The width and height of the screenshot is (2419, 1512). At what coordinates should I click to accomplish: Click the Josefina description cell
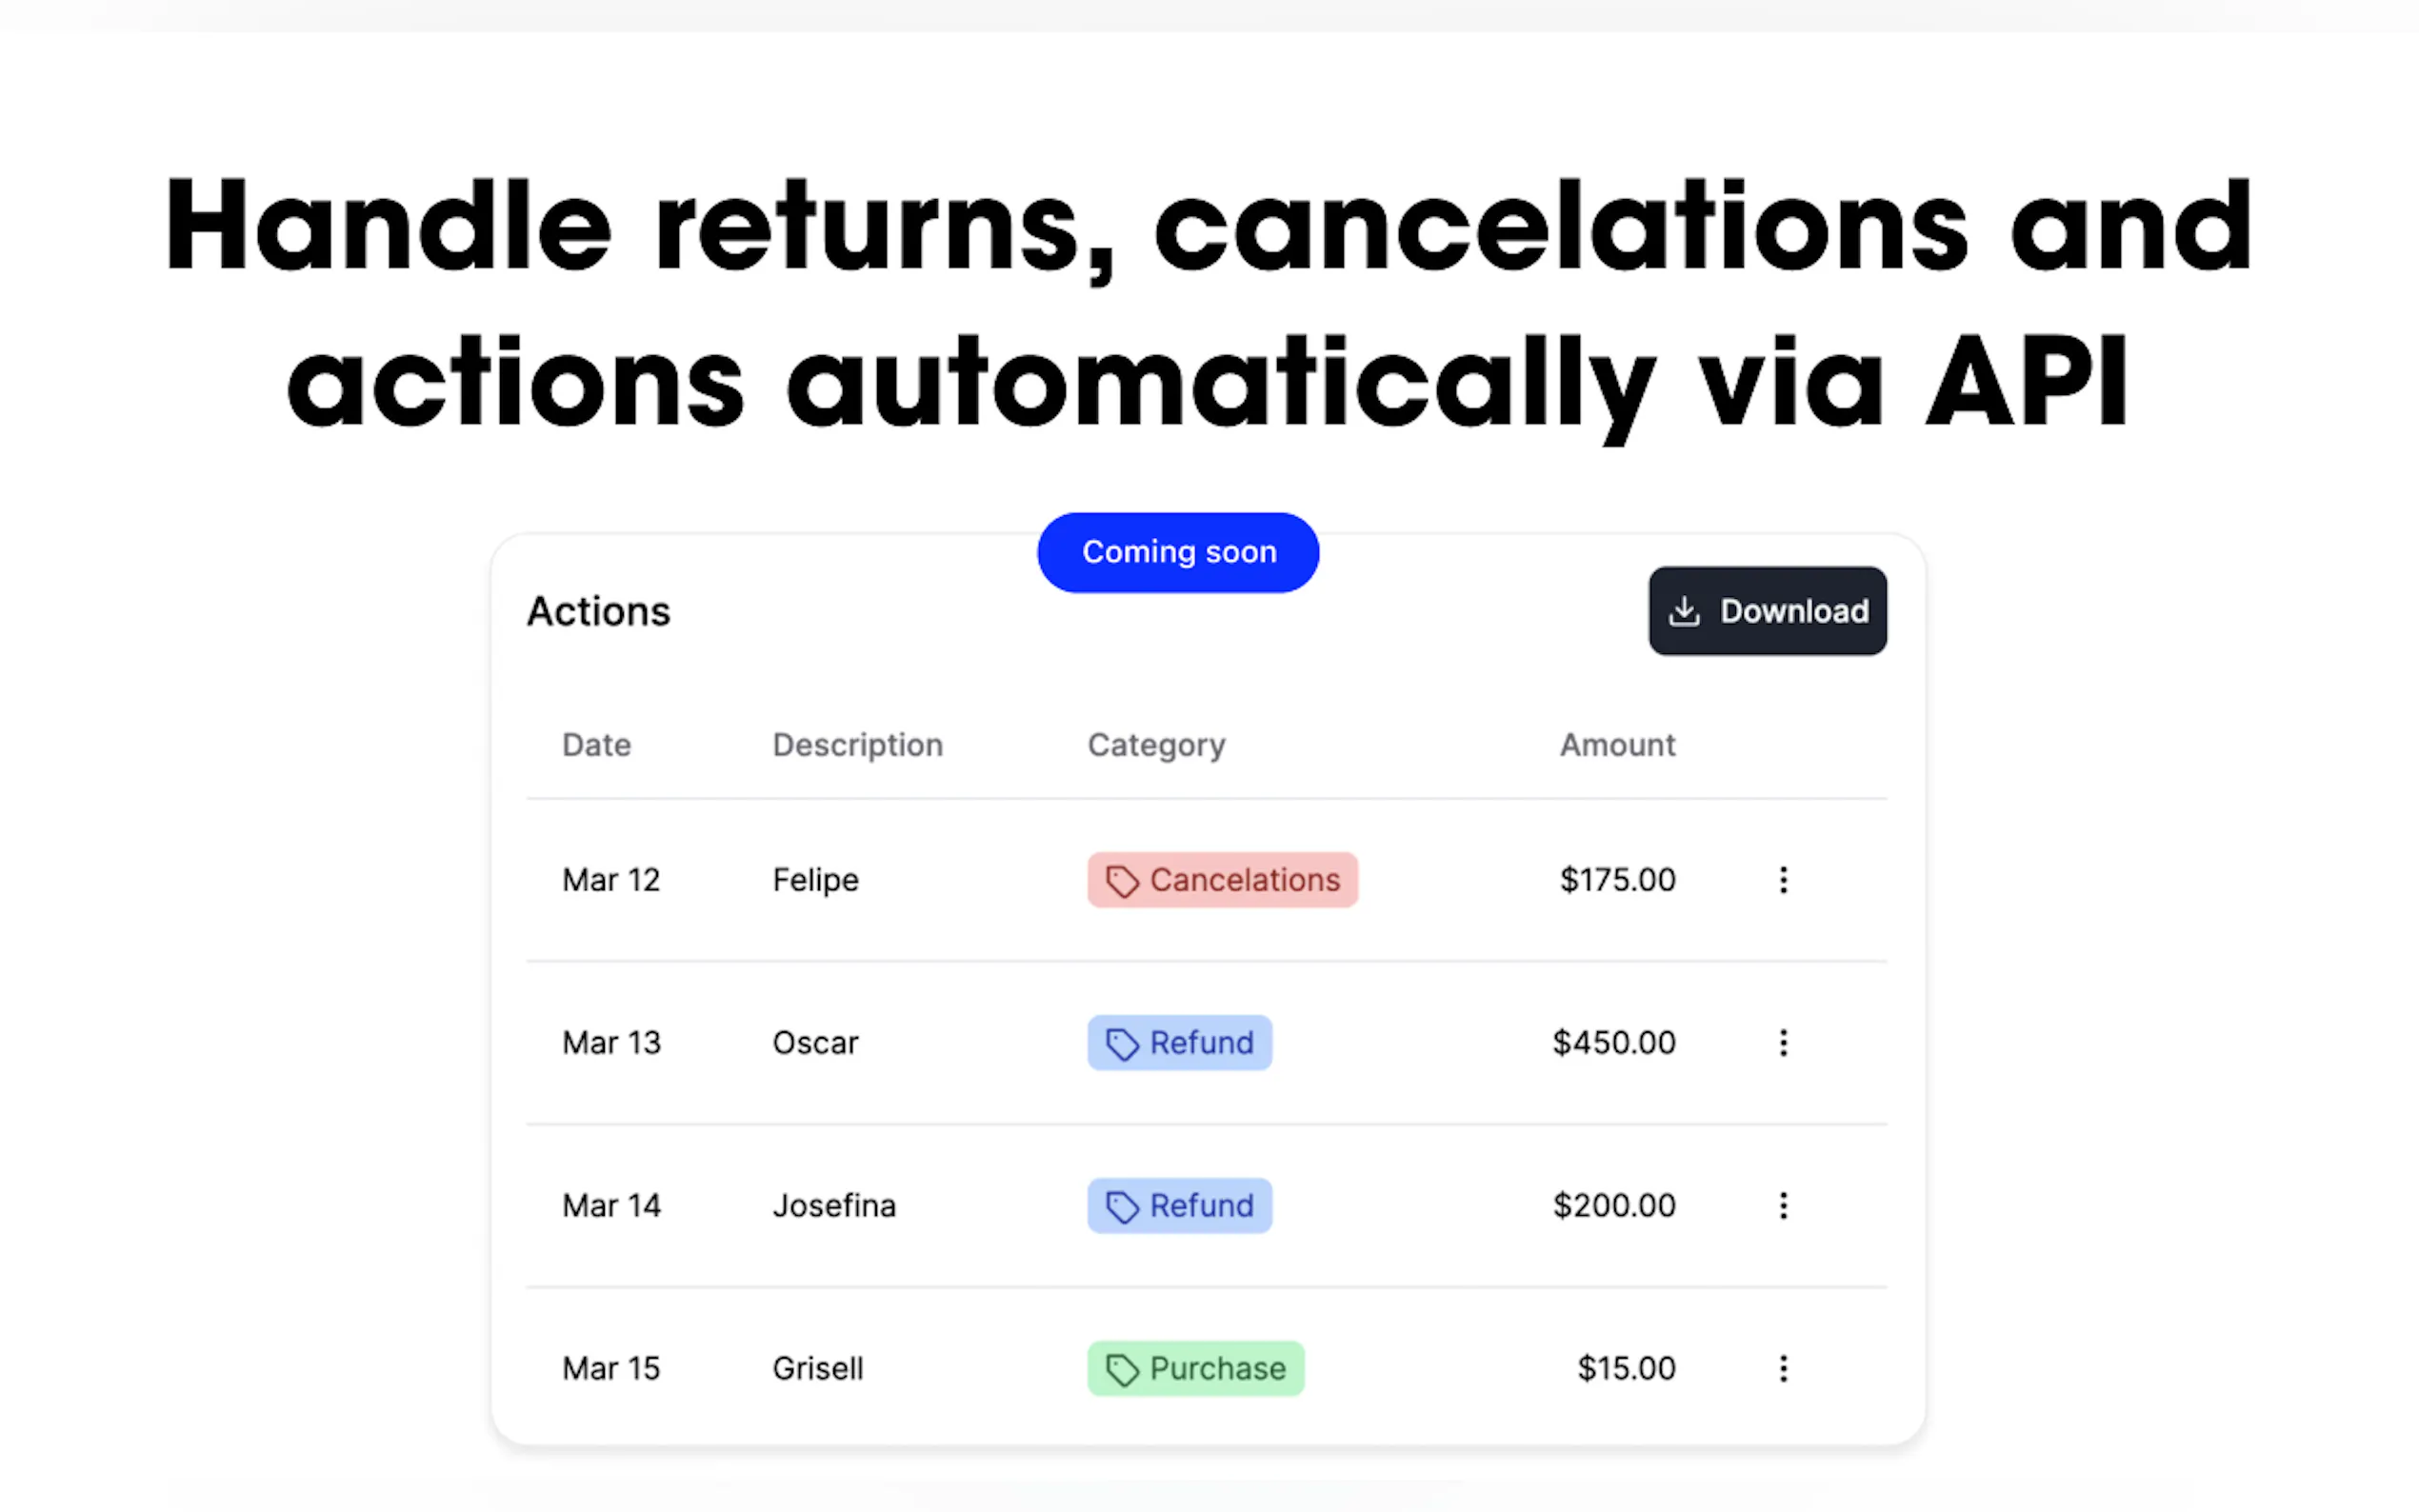click(834, 1206)
